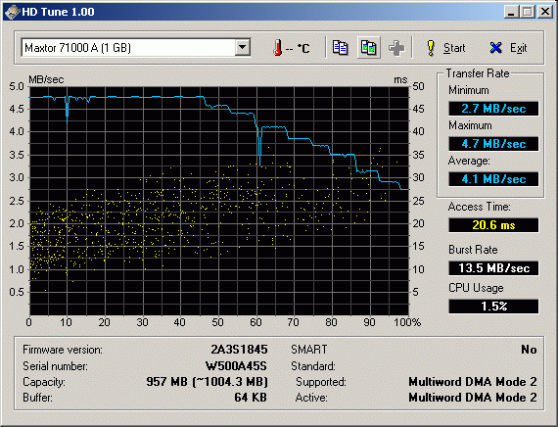This screenshot has width=558, height=427.
Task: Minimize the HD Tune window
Action: pos(512,12)
